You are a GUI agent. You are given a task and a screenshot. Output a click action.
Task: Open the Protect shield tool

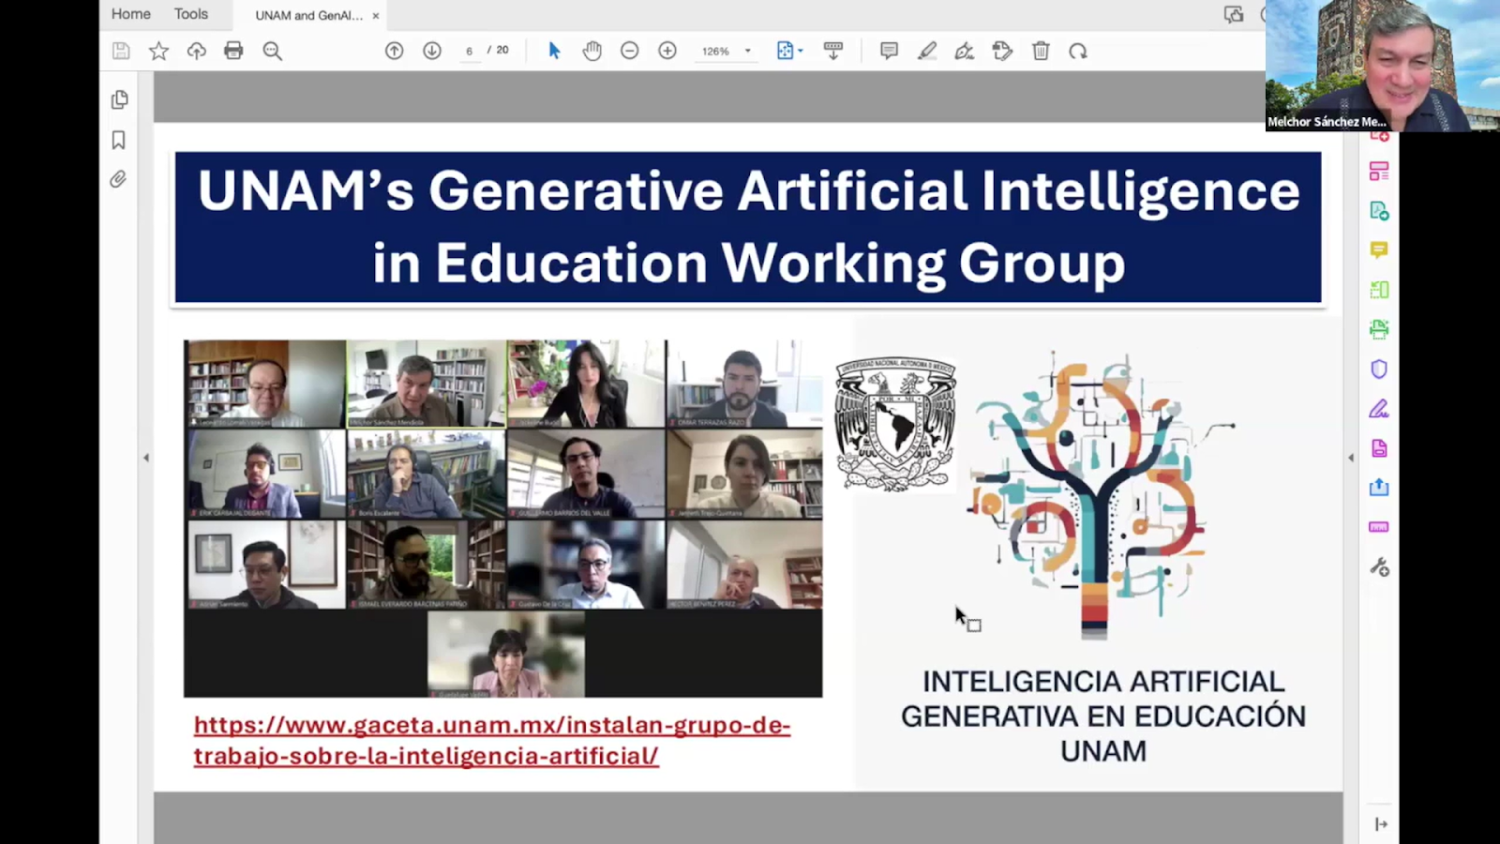pyautogui.click(x=1379, y=369)
